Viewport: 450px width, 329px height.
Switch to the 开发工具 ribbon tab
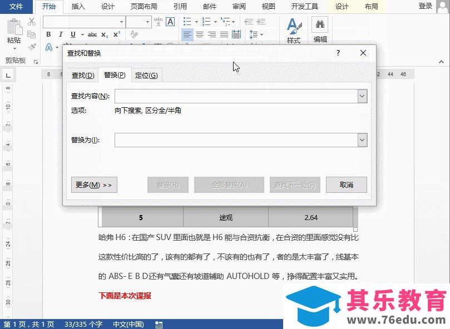click(x=304, y=6)
